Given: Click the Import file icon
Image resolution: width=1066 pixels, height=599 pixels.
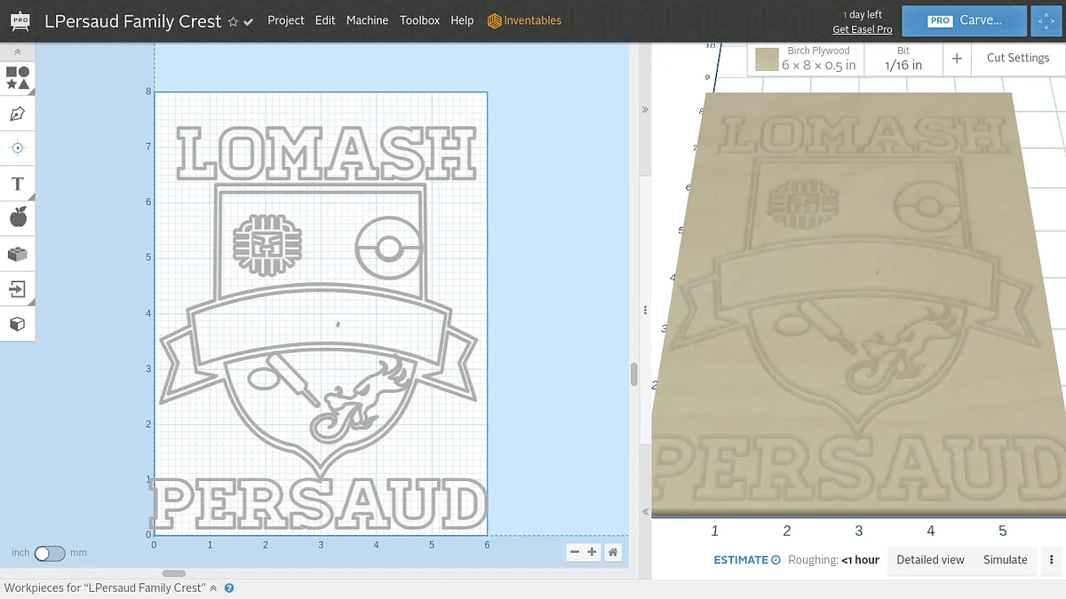Looking at the screenshot, I should tap(18, 288).
